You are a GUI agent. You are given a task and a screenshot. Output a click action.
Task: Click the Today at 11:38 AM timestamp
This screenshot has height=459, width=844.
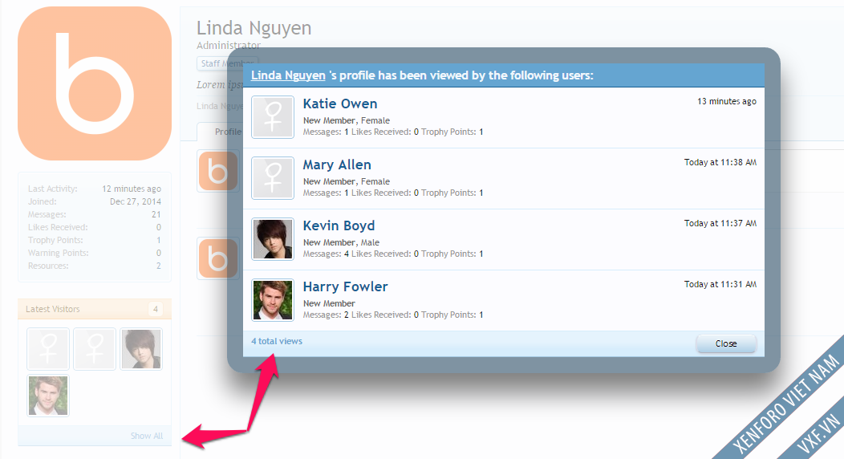720,162
